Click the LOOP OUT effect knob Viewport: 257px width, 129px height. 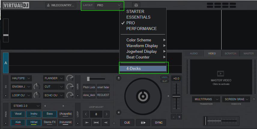37,95
